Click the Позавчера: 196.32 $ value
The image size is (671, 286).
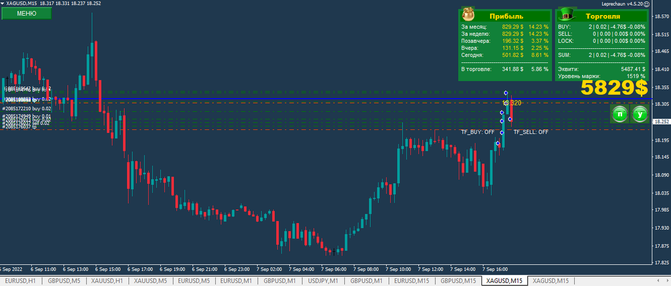[x=512, y=41]
